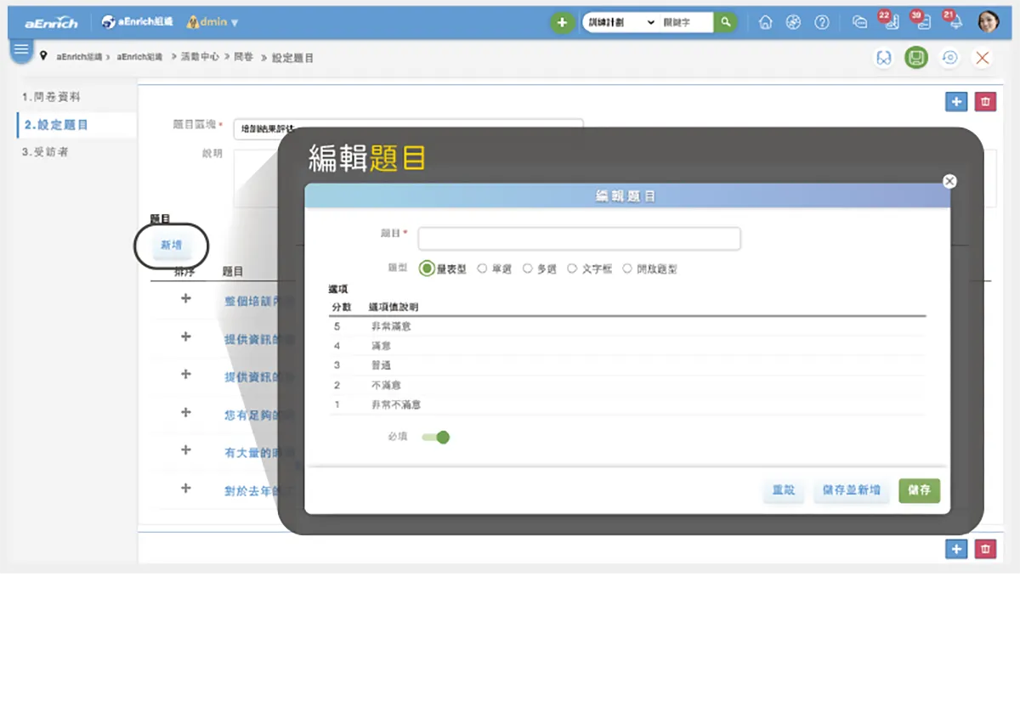Switch to 3.受訪者 step
Viewport: 1020px width, 701px height.
point(46,152)
